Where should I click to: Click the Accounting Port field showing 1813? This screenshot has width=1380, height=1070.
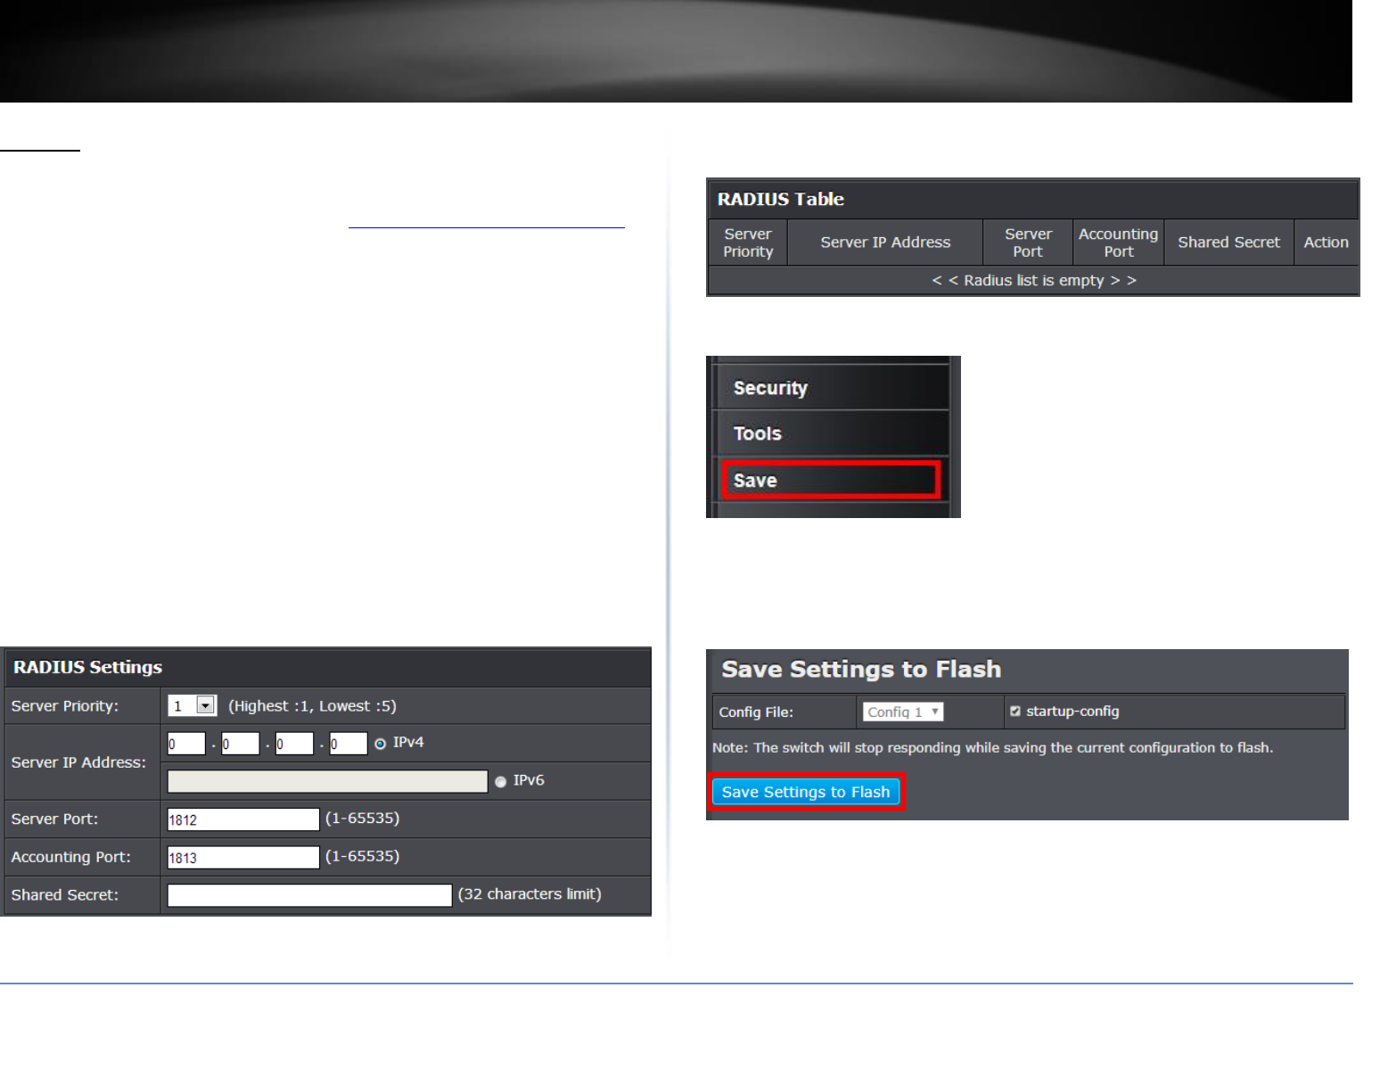243,858
